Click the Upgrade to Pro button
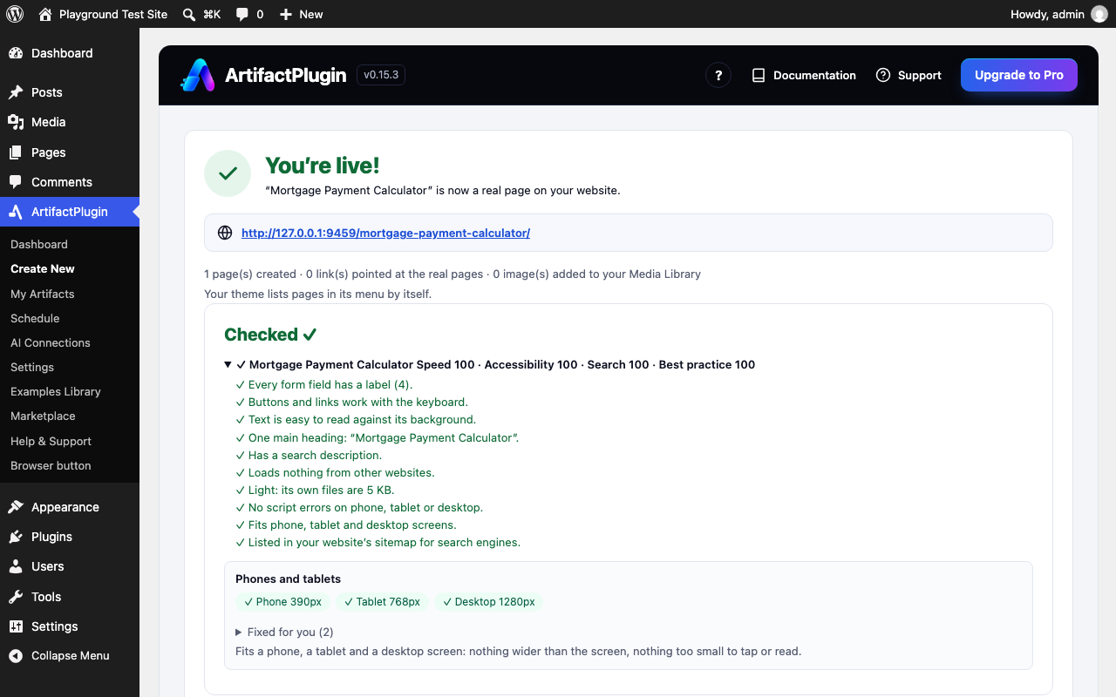The width and height of the screenshot is (1116, 697). click(1019, 75)
